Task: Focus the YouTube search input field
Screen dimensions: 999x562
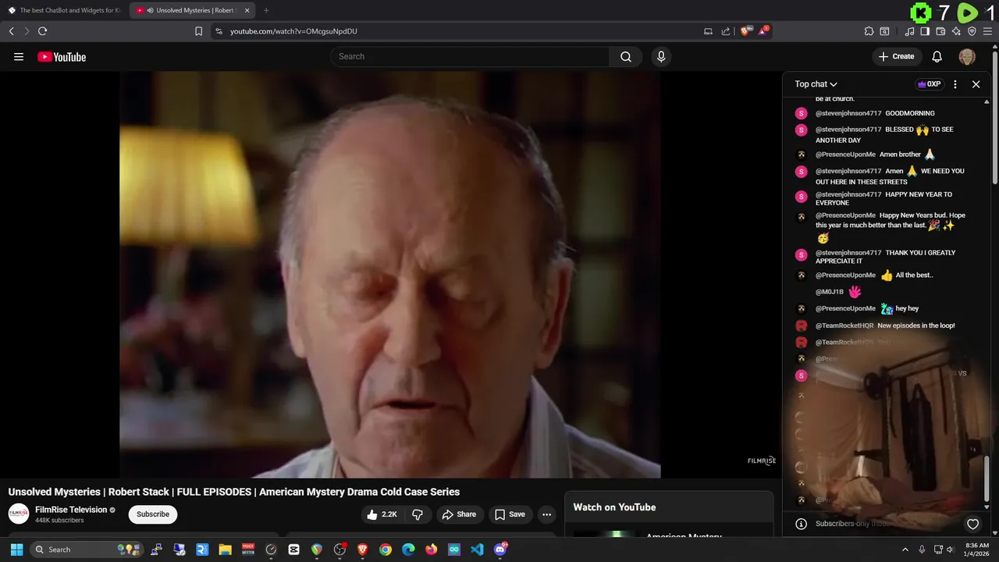Action: pos(470,56)
